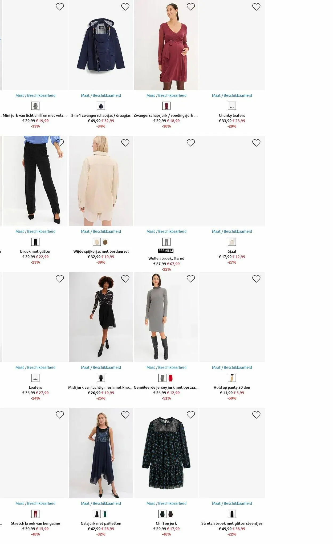Screen dimensions: 333x544
Task: Toggle favorite heart on Sjaal product
Action: pos(256,143)
